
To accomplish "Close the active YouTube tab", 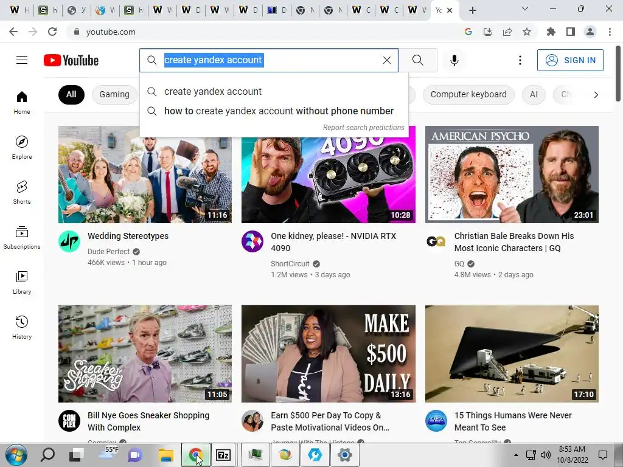I will 450,10.
